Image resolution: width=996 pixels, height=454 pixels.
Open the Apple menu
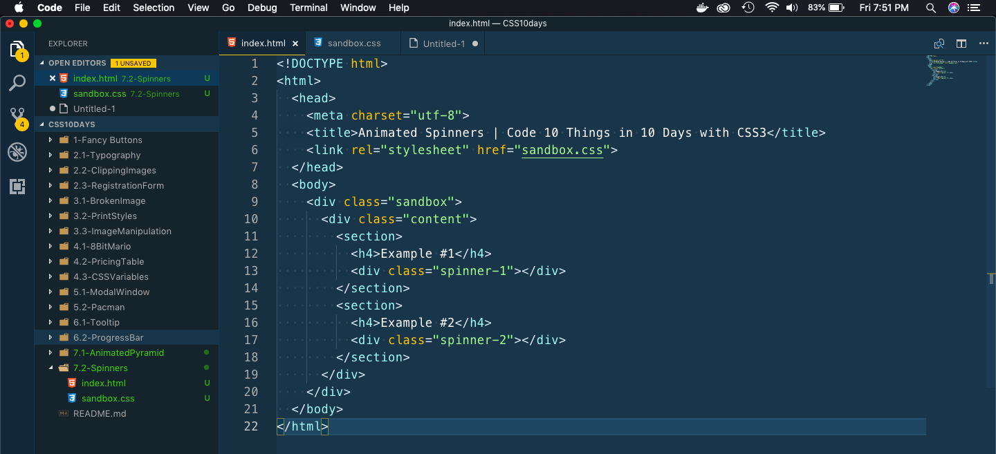[x=19, y=8]
